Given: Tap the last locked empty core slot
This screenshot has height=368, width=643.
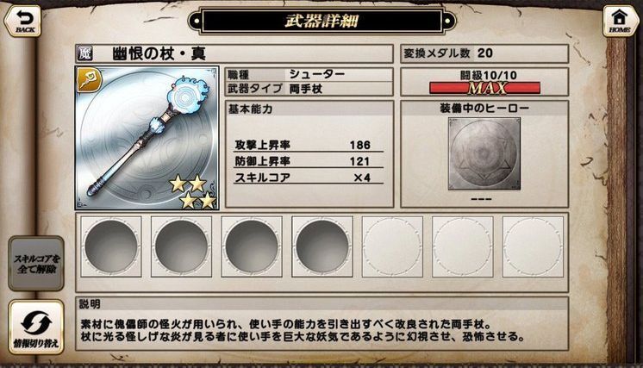Looking at the screenshot, I should pos(533,246).
